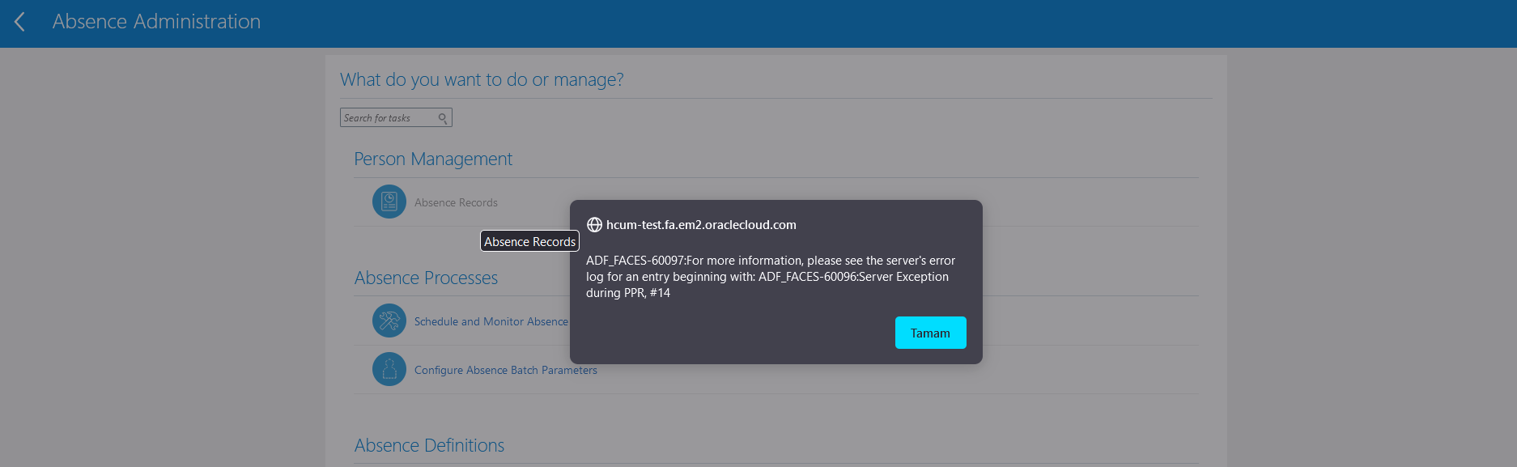Click the search magnifier icon

[443, 118]
